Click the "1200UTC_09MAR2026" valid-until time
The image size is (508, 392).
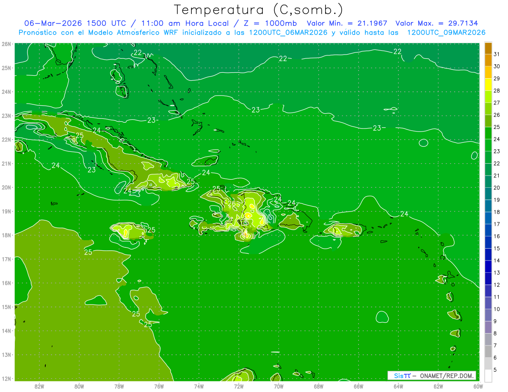(x=446, y=33)
